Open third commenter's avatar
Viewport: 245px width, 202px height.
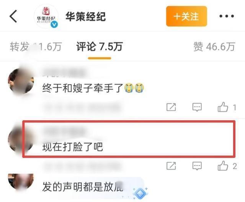(x=21, y=182)
